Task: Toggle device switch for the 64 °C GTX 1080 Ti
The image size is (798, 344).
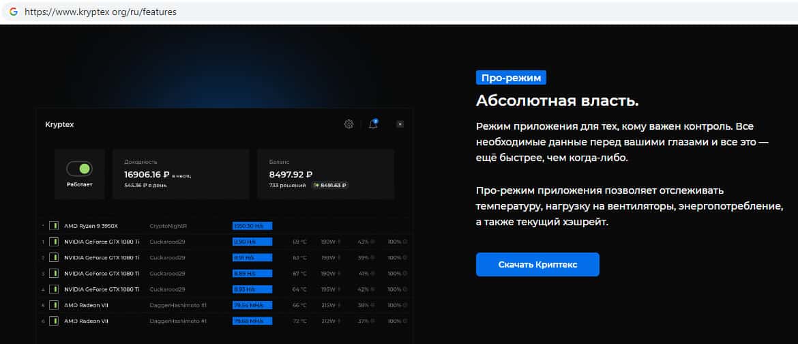Action: [53, 289]
